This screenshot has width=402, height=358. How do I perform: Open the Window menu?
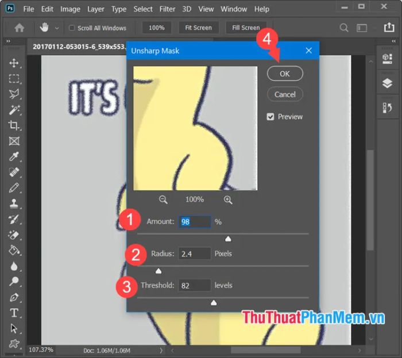coord(234,9)
